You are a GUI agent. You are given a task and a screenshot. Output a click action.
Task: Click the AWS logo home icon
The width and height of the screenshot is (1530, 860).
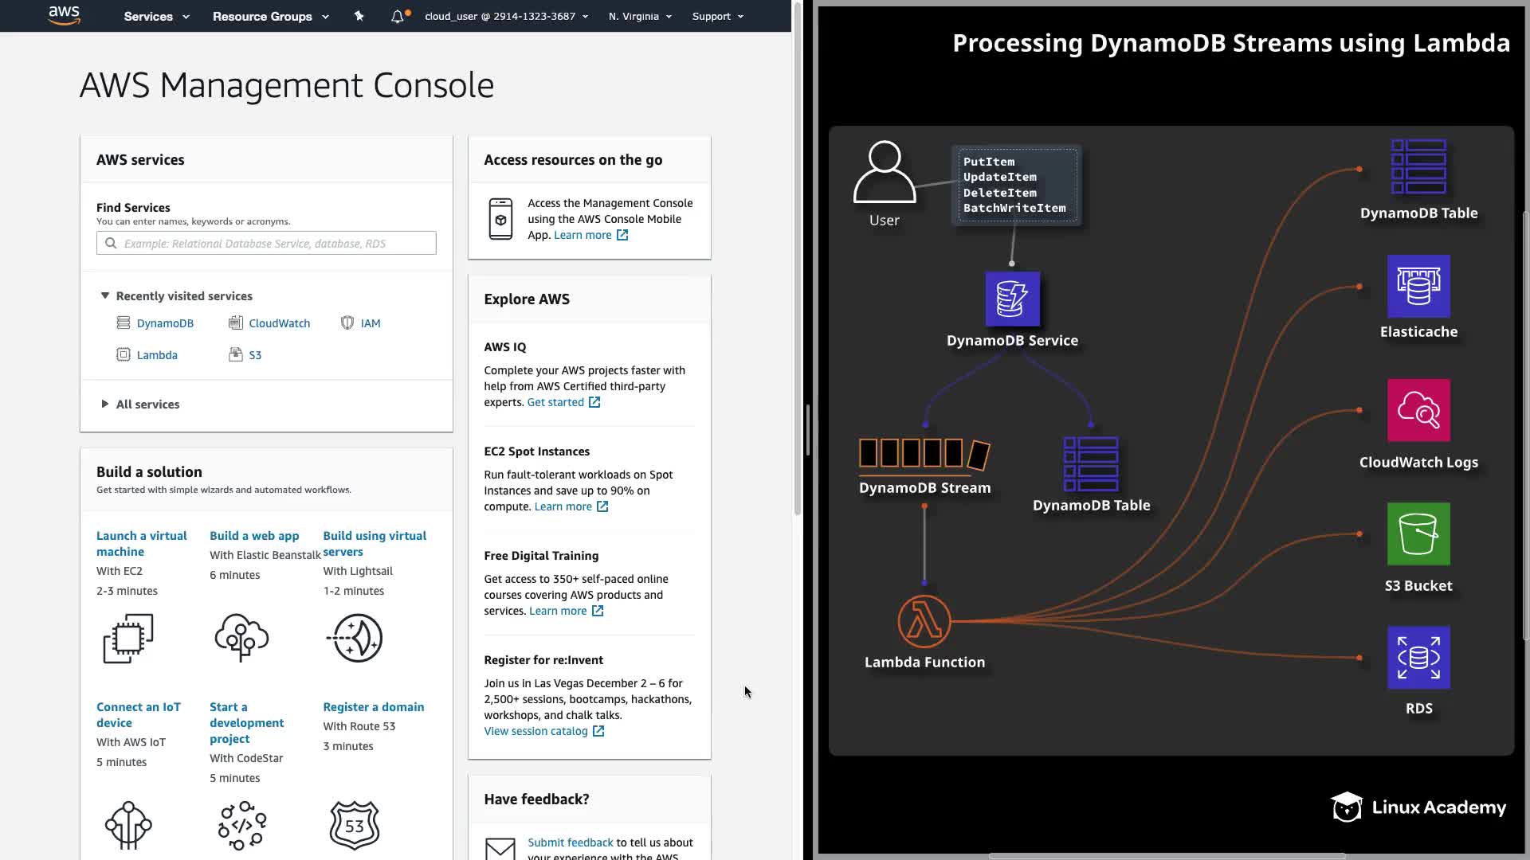pyautogui.click(x=64, y=15)
